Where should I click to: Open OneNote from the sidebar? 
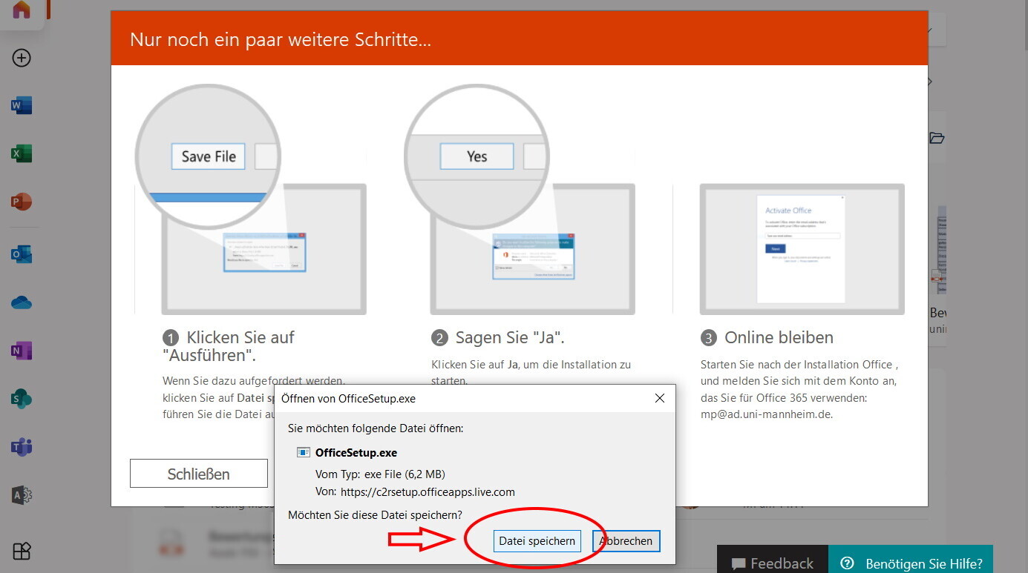[22, 351]
